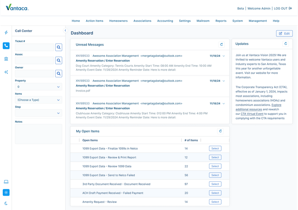Open the Settings menu
This screenshot has width=298, height=210.
[185, 21]
